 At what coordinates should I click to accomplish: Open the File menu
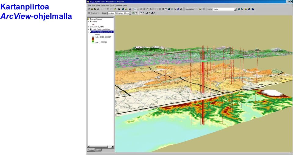coord(89,5)
